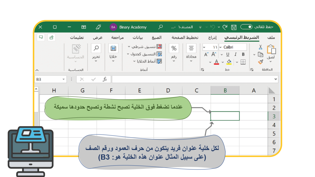Select the Format Painter brush icon

click(261, 62)
